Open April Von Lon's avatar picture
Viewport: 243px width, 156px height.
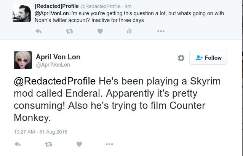[23, 60]
